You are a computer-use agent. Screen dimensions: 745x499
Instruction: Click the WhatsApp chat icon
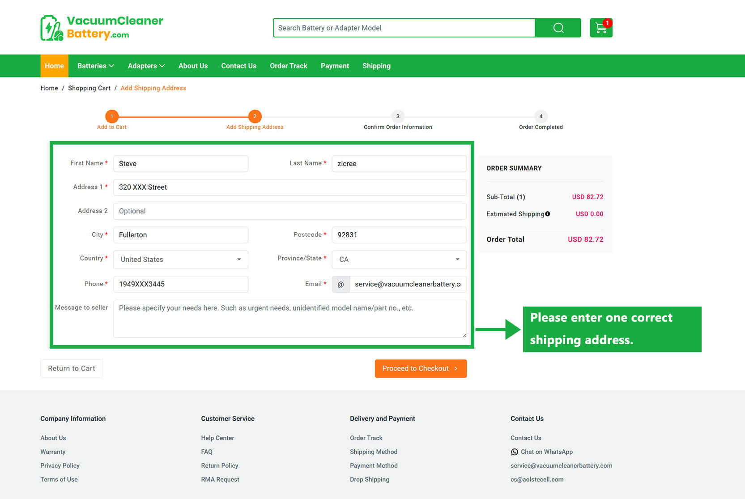(515, 452)
